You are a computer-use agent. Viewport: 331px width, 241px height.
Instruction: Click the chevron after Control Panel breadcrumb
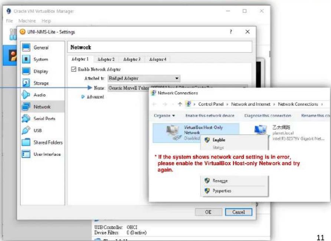[227, 104]
